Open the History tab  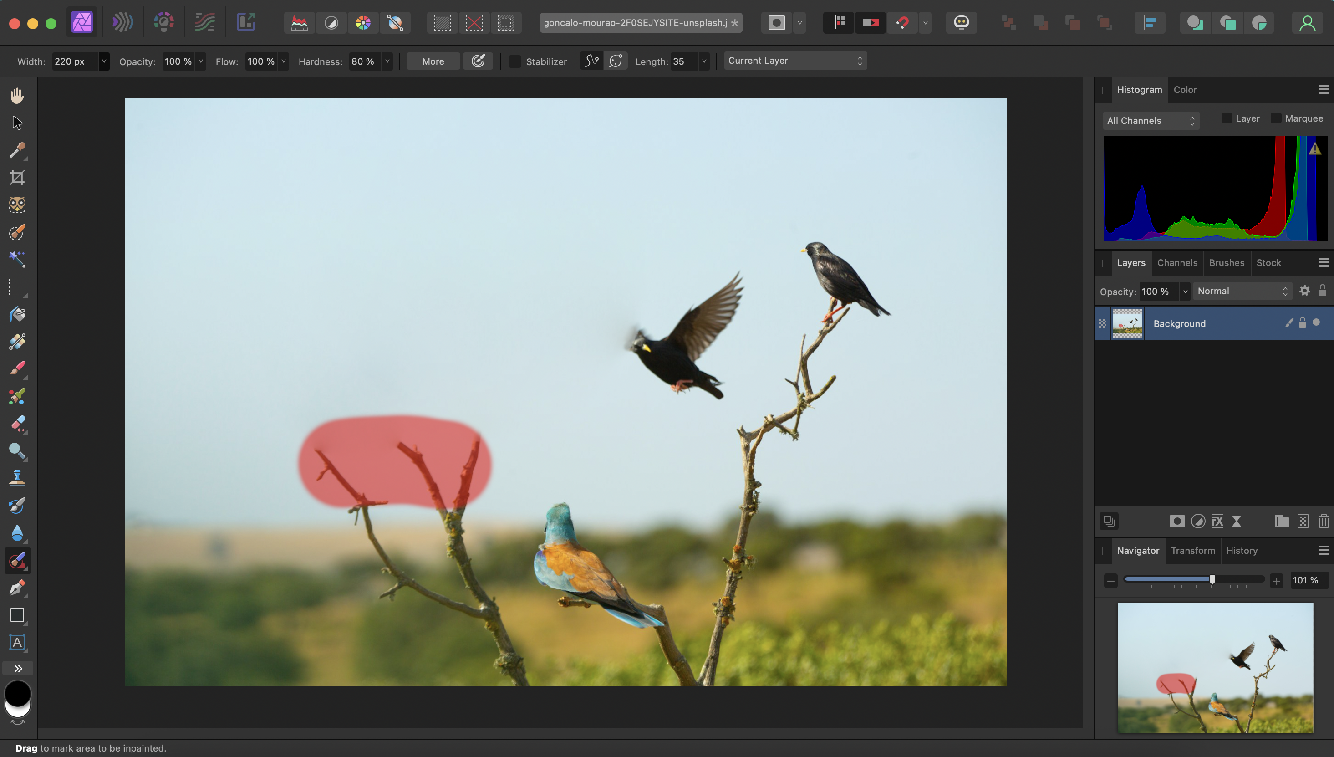[1242, 551]
